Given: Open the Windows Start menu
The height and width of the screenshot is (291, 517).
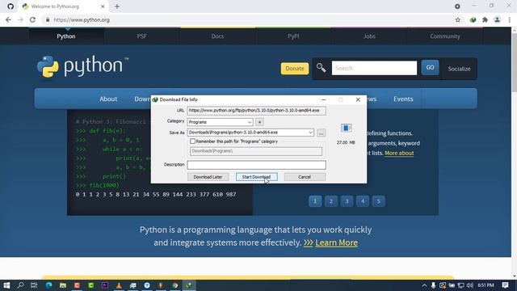Looking at the screenshot, I should [x=6, y=285].
